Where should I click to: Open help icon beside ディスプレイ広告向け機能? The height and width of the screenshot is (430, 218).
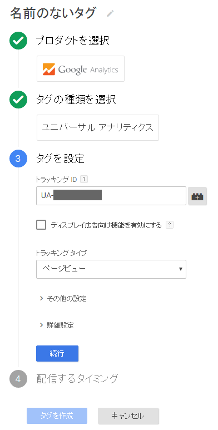[170, 225]
